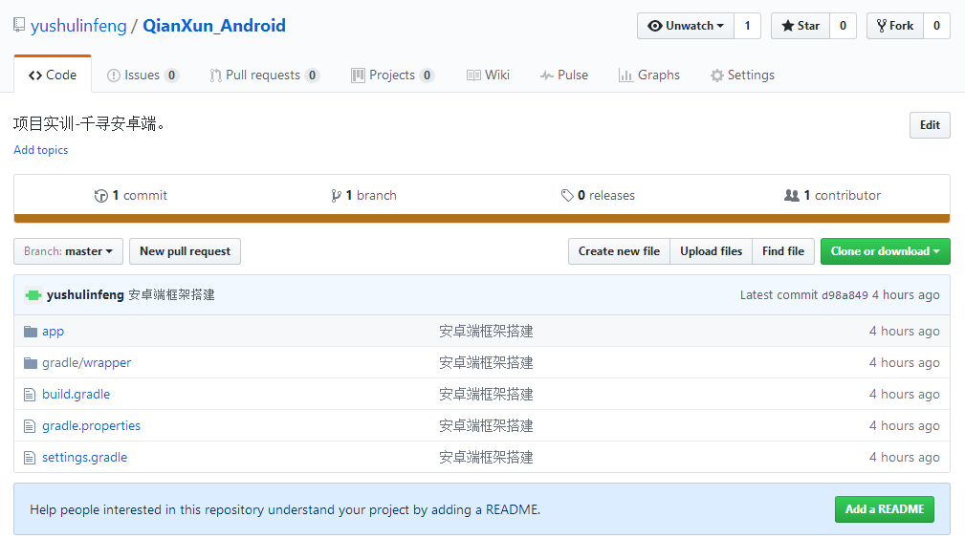Open the Settings tab
Viewport: 965px width, 539px height.
click(x=742, y=75)
